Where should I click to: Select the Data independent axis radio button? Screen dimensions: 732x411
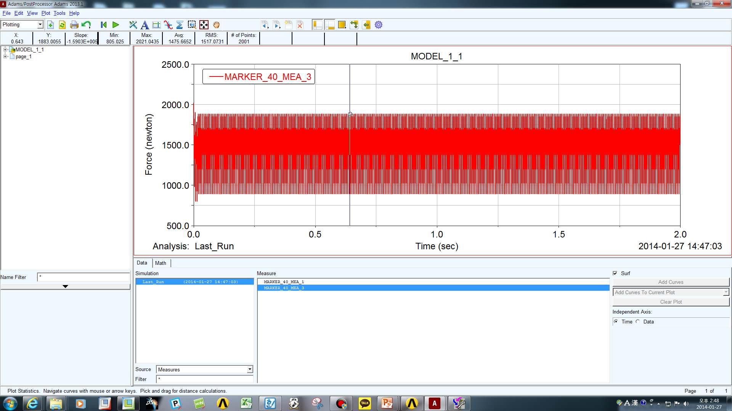coord(638,322)
